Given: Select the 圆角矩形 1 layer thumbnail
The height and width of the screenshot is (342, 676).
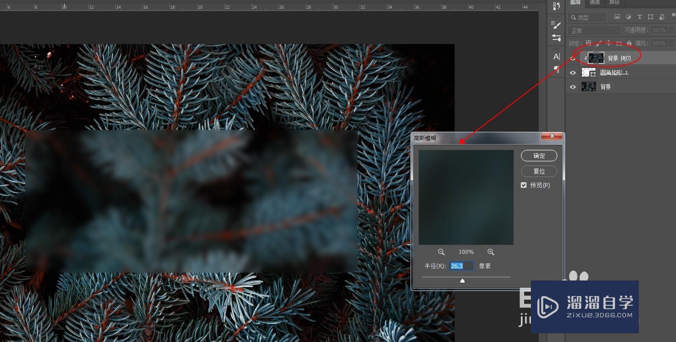Looking at the screenshot, I should 589,73.
